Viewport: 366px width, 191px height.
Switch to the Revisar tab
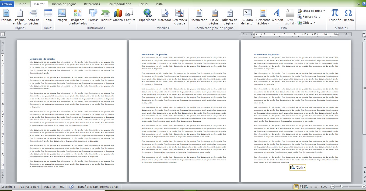pyautogui.click(x=143, y=4)
